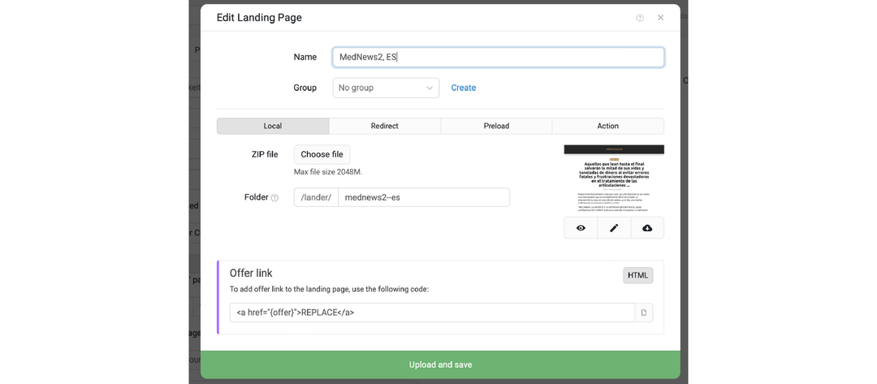Close the Edit Landing Page dialog

pyautogui.click(x=660, y=18)
